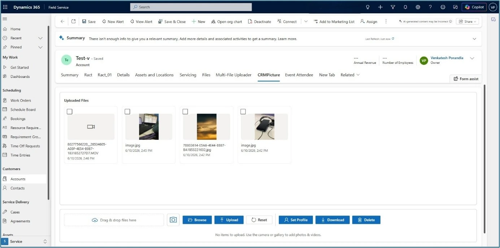Viewport: 500px width, 248px height.
Task: Expand the header details chevron near Owner
Action: [x=472, y=58]
